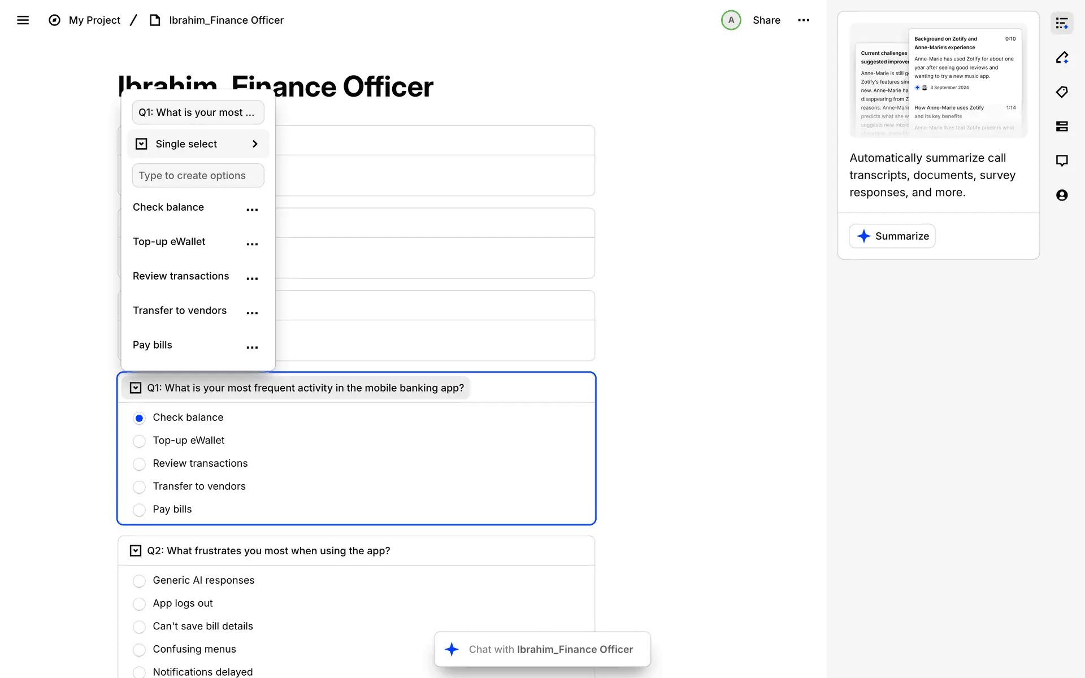
Task: Open the participant profile sidebar icon
Action: coord(1062,195)
